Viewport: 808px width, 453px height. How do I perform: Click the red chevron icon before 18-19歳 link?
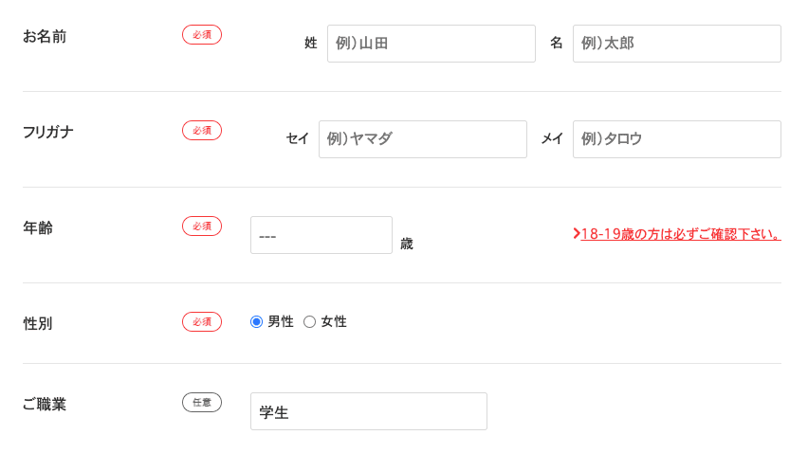[576, 233]
